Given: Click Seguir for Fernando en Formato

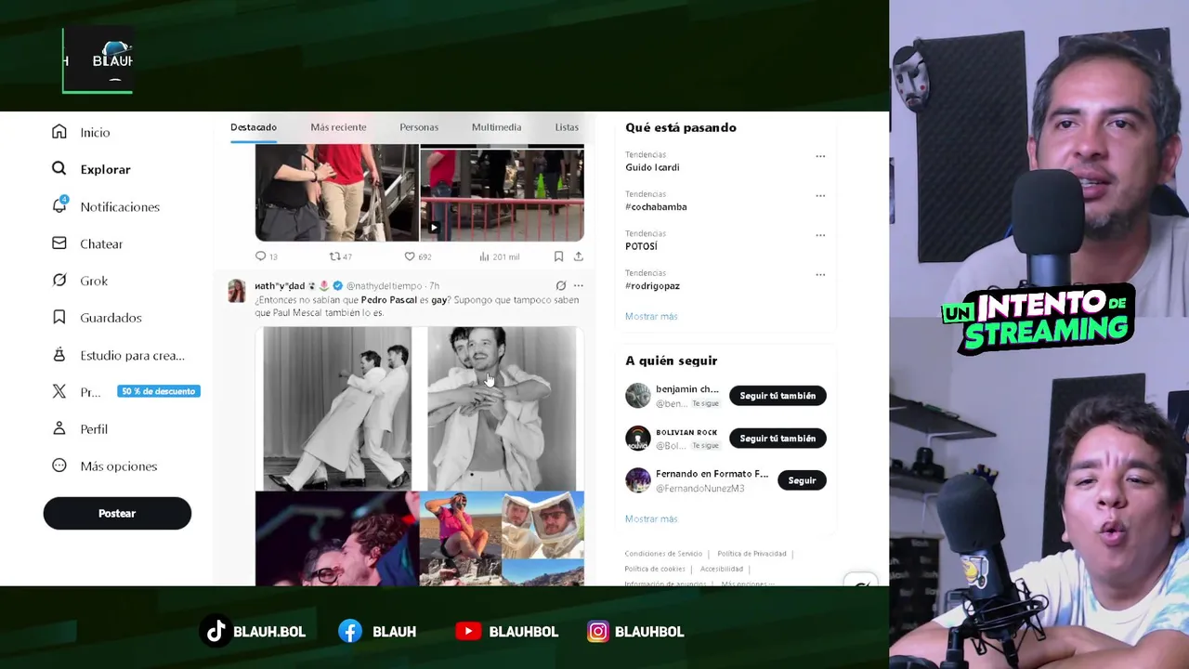Looking at the screenshot, I should coord(802,480).
